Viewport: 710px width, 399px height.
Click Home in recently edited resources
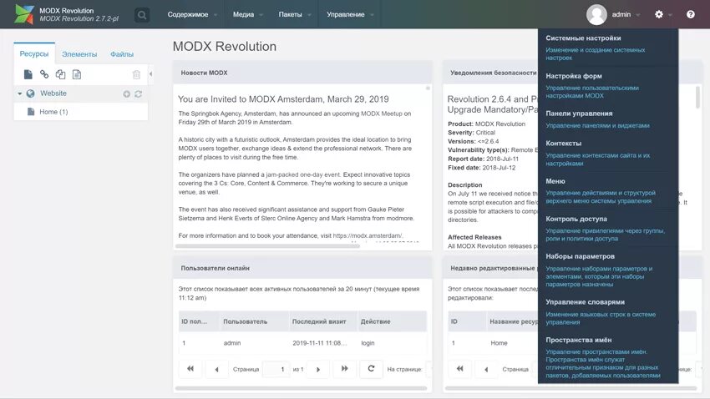pos(499,343)
